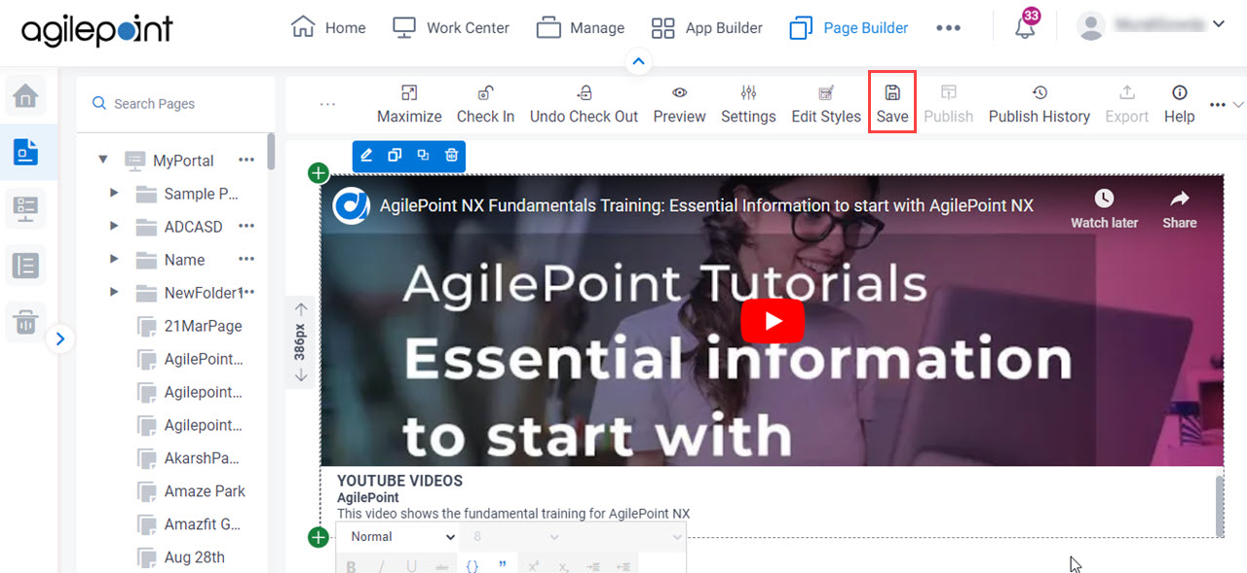Expand the left sidebar with arrow button
1247x573 pixels.
(x=59, y=339)
